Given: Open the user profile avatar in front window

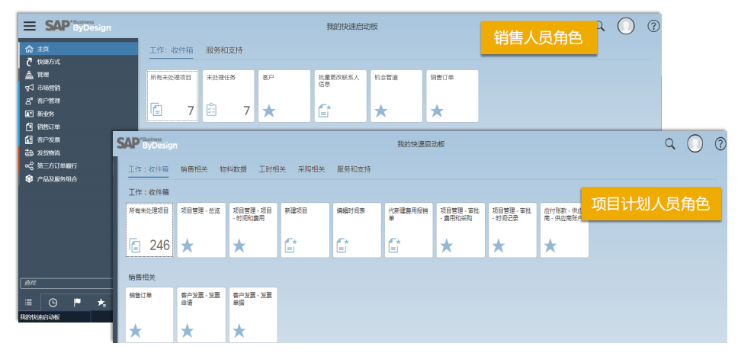Looking at the screenshot, I should click(695, 143).
